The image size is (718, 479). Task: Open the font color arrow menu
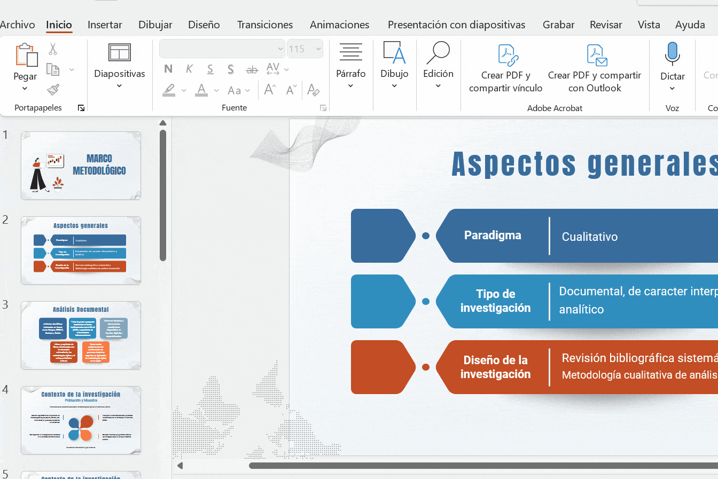[x=216, y=91]
